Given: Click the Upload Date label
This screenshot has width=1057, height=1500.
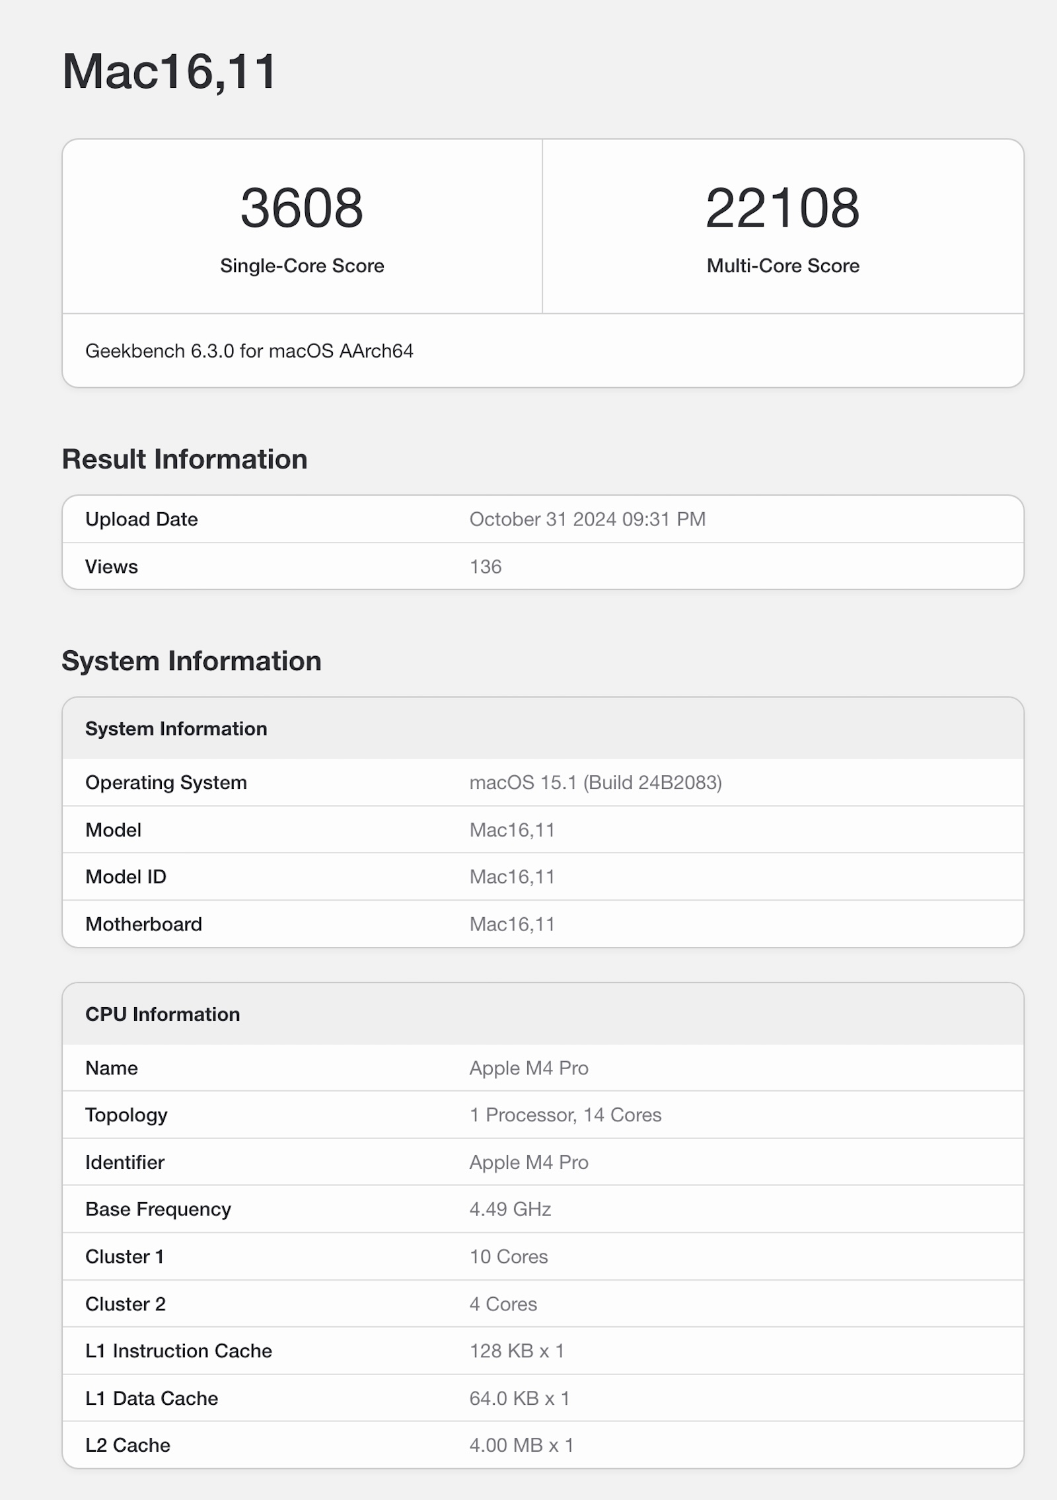Looking at the screenshot, I should pyautogui.click(x=141, y=519).
